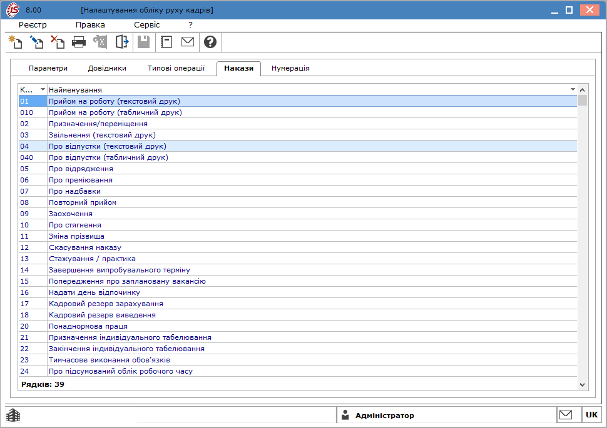Select row 'Попередження про заплановану вакансію'
Viewport: 607px width, 428px height.
point(298,281)
